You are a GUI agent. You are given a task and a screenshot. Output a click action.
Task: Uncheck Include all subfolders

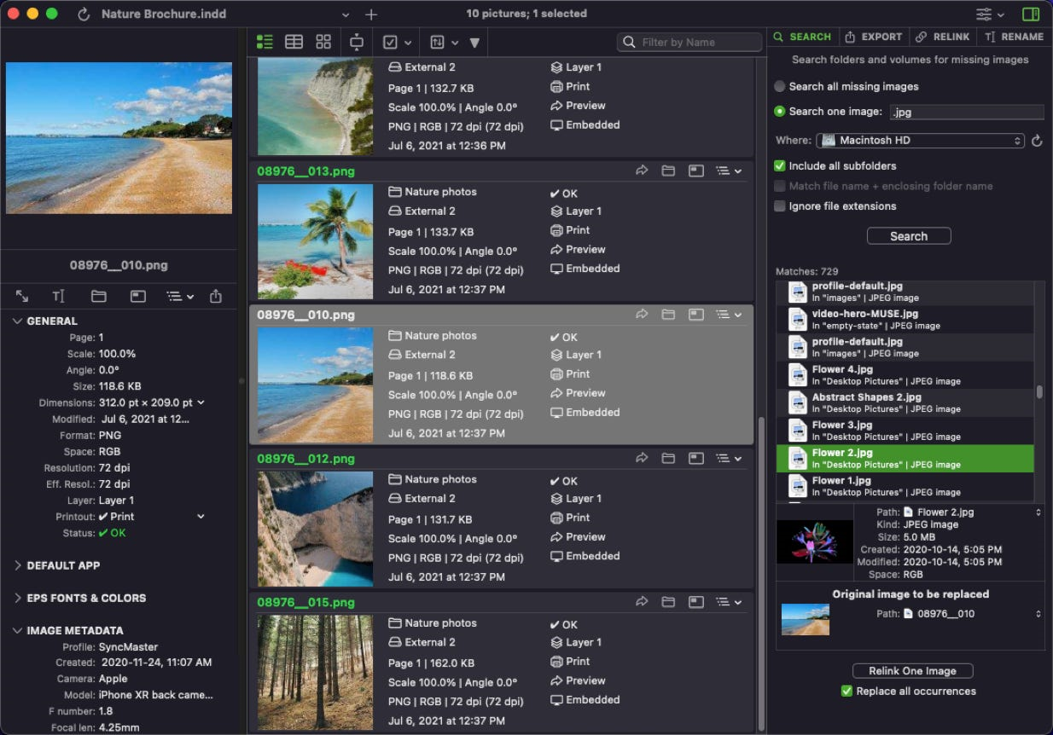[780, 166]
